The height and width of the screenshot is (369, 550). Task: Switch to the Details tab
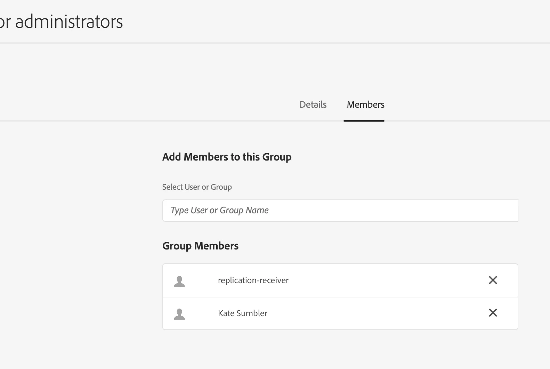point(313,105)
